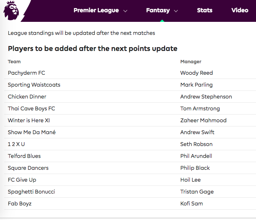Screen dimensions: 256x220
Task: Select the Pachyderm FC team row
Action: 26,73
